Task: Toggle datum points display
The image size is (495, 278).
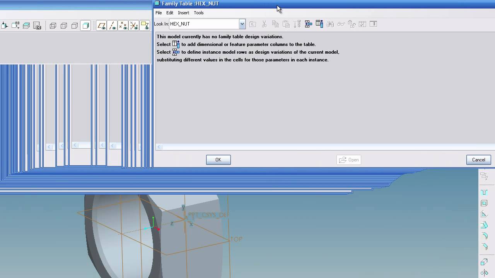Action: tap(123, 25)
